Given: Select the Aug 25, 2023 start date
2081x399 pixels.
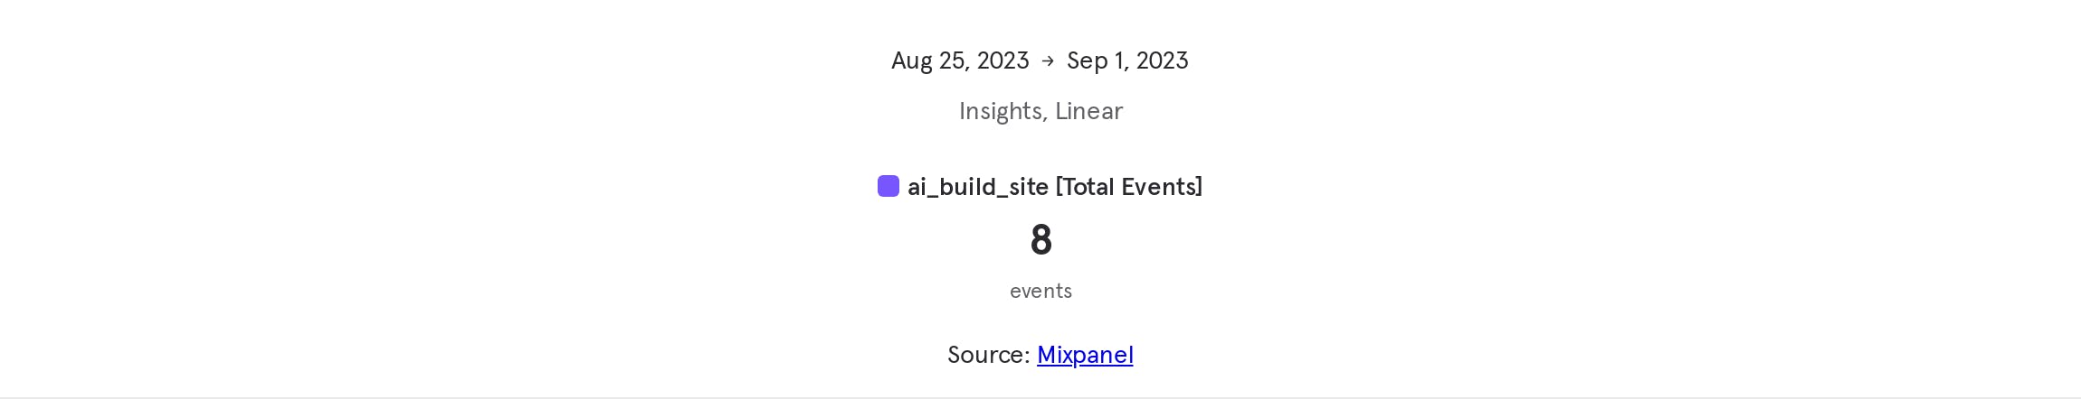Looking at the screenshot, I should (960, 60).
